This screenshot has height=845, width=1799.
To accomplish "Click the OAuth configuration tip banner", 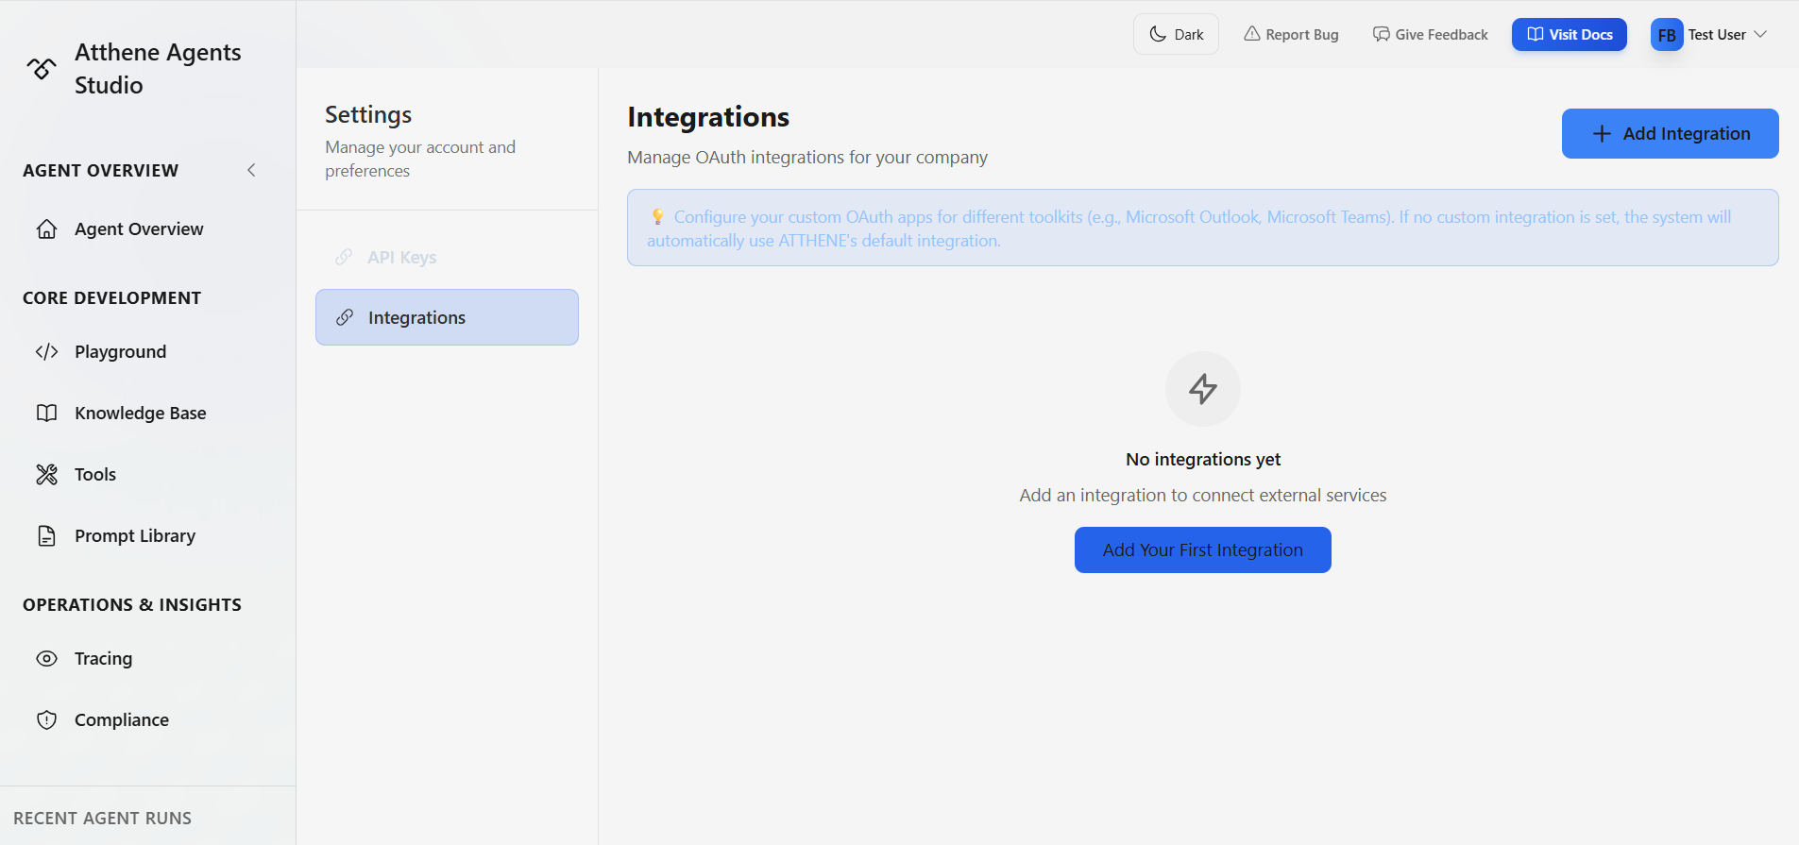I will (x=1202, y=228).
